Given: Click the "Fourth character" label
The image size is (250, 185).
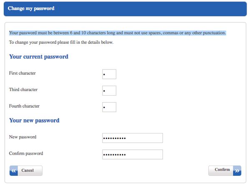Looking at the screenshot, I should 24,106.
